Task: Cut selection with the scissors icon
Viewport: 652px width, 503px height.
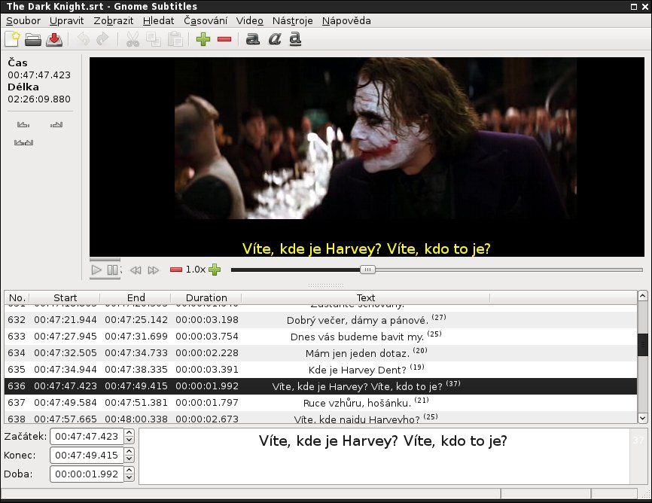Action: (133, 39)
